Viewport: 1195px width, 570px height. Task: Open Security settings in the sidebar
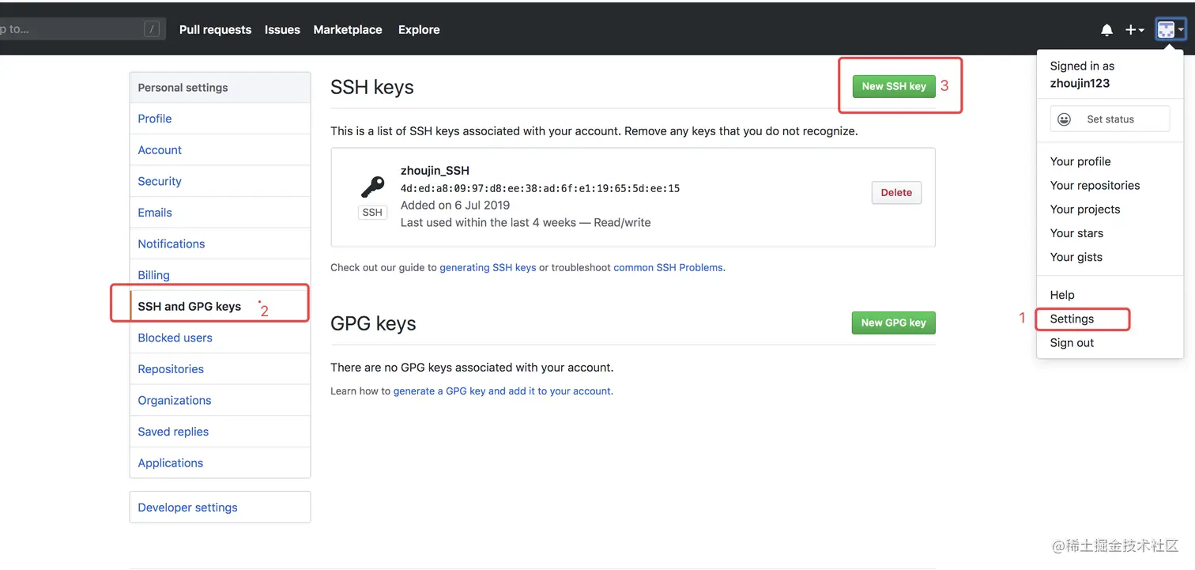[220, 181]
